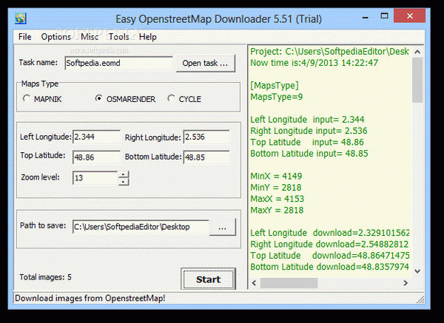Minimize the Downloader window

point(366,17)
